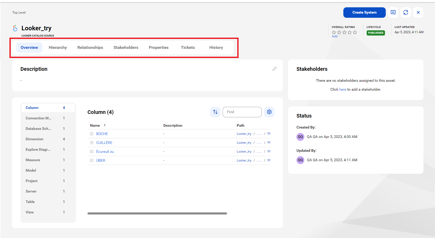Viewport: 435px width, 238px height.
Task: Switch to the Relationships tab
Action: pyautogui.click(x=90, y=48)
